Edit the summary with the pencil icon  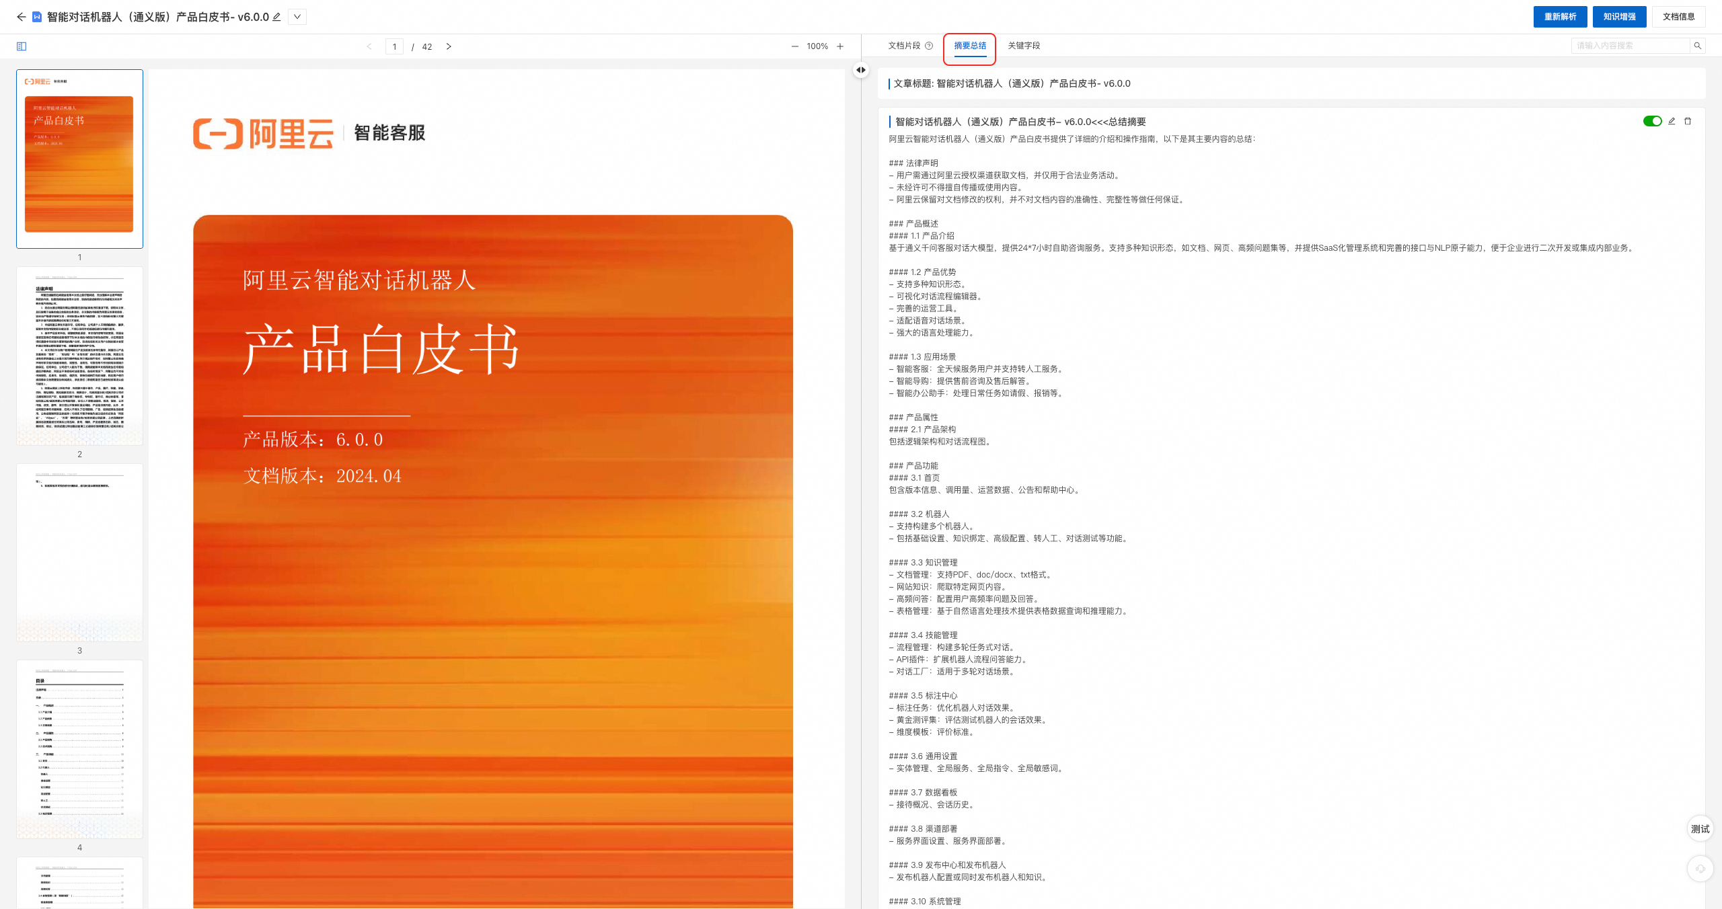[1672, 121]
